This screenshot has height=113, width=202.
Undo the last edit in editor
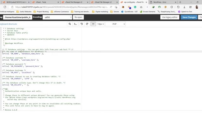pos(82,24)
